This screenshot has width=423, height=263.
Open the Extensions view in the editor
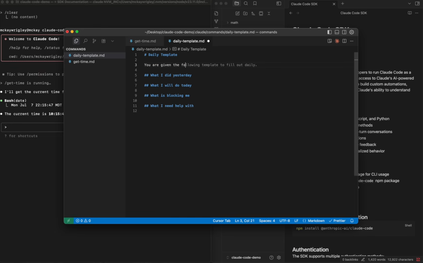coord(103,41)
